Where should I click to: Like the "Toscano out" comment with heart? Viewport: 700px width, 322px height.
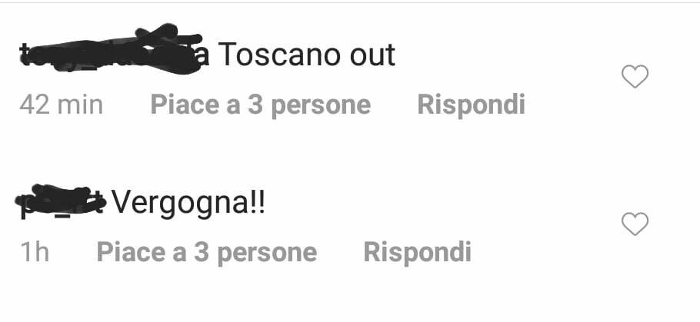(635, 76)
